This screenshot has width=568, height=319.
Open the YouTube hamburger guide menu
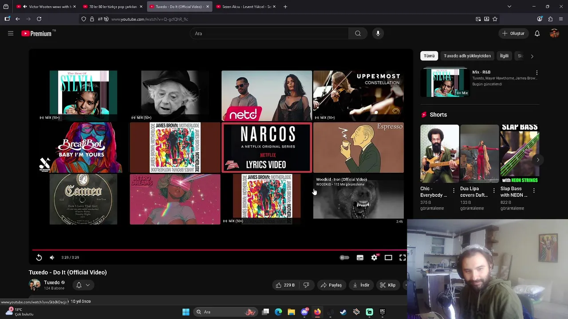click(x=11, y=33)
